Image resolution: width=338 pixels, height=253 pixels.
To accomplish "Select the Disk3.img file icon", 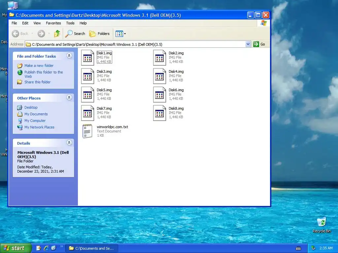I will (x=87, y=76).
